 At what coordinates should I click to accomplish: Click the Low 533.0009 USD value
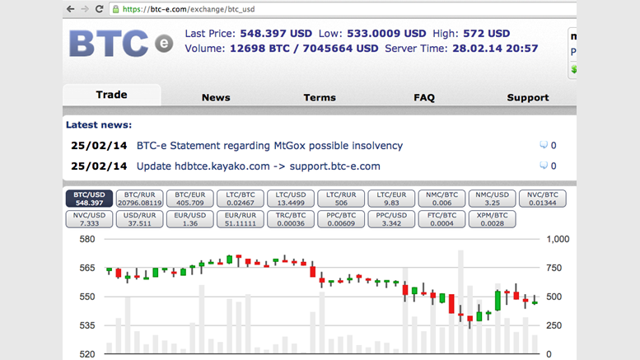(386, 34)
